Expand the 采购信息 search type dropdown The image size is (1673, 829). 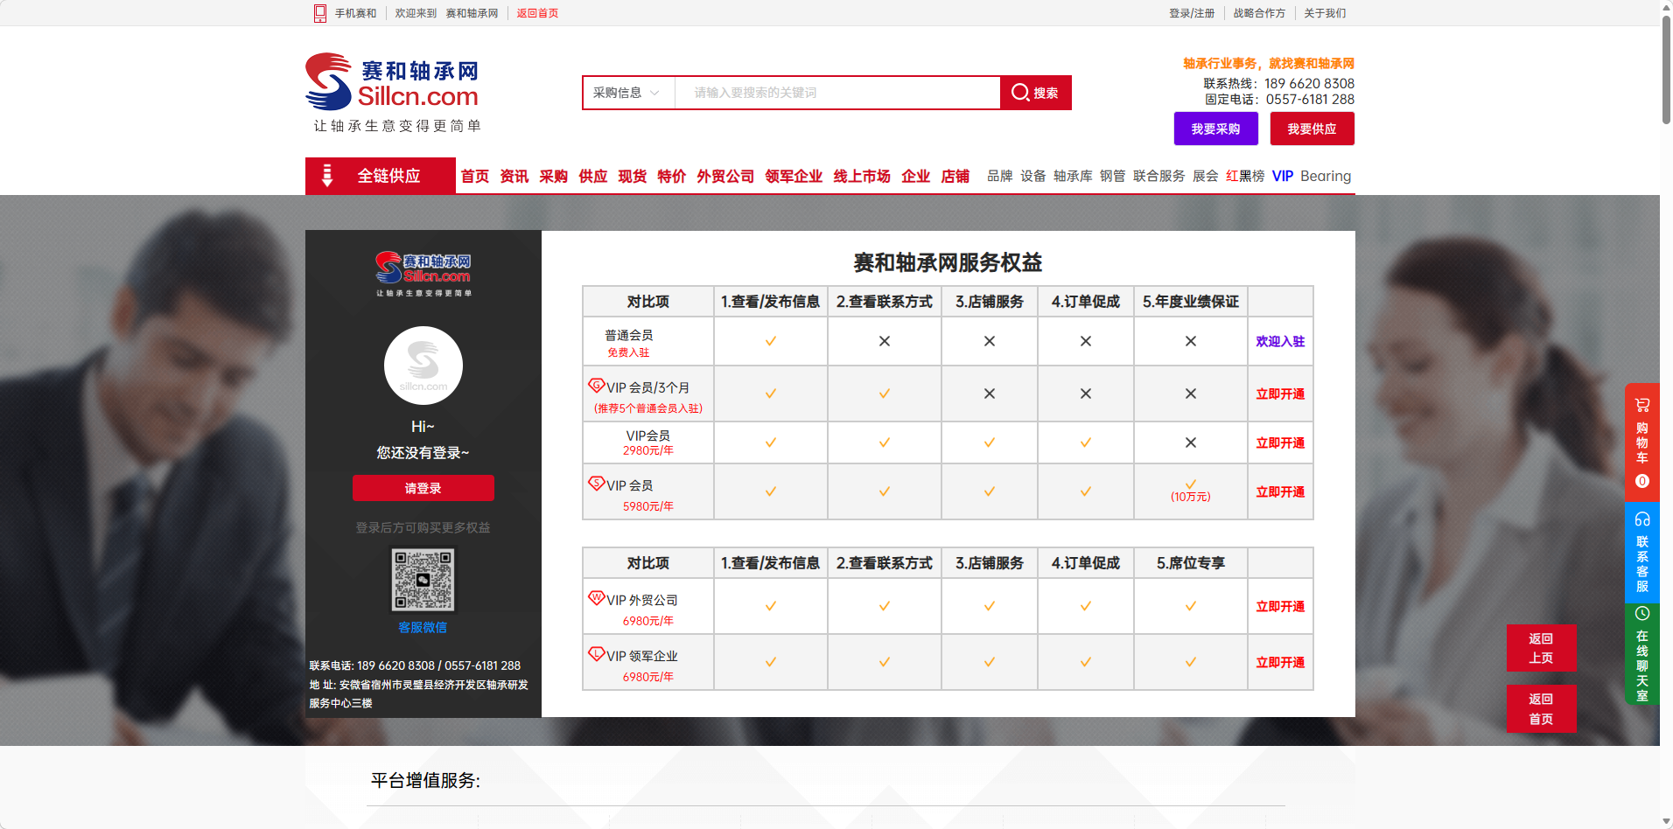click(x=627, y=93)
